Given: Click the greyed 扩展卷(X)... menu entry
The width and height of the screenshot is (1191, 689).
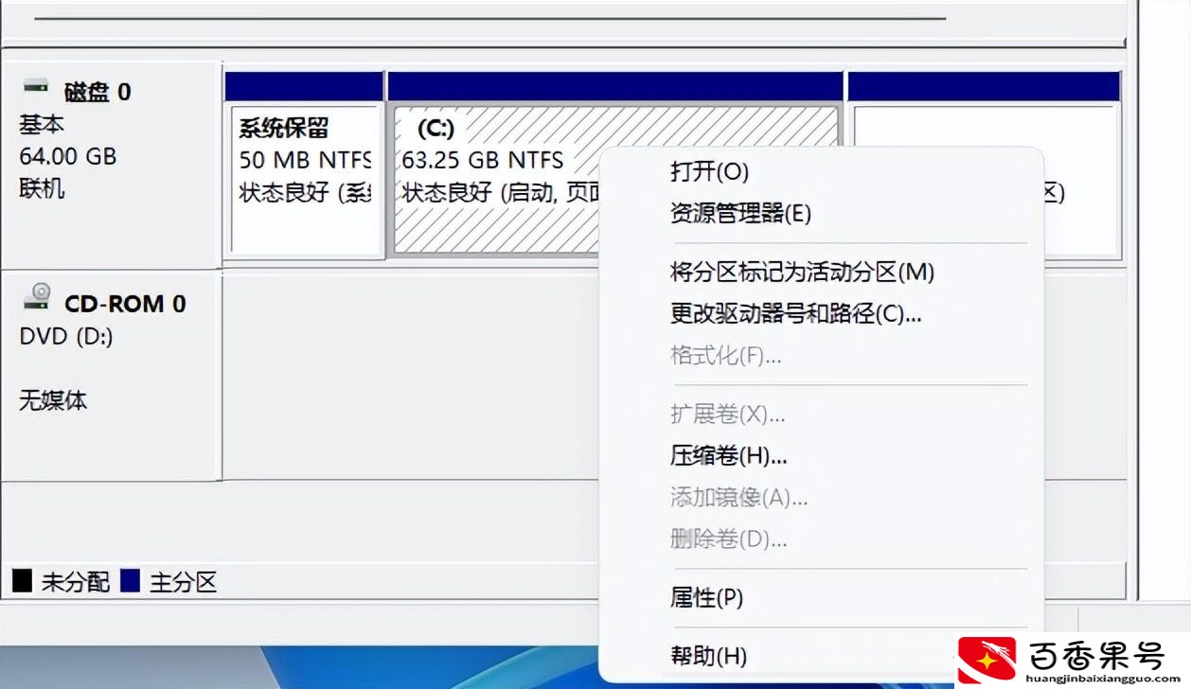Looking at the screenshot, I should pyautogui.click(x=727, y=414).
